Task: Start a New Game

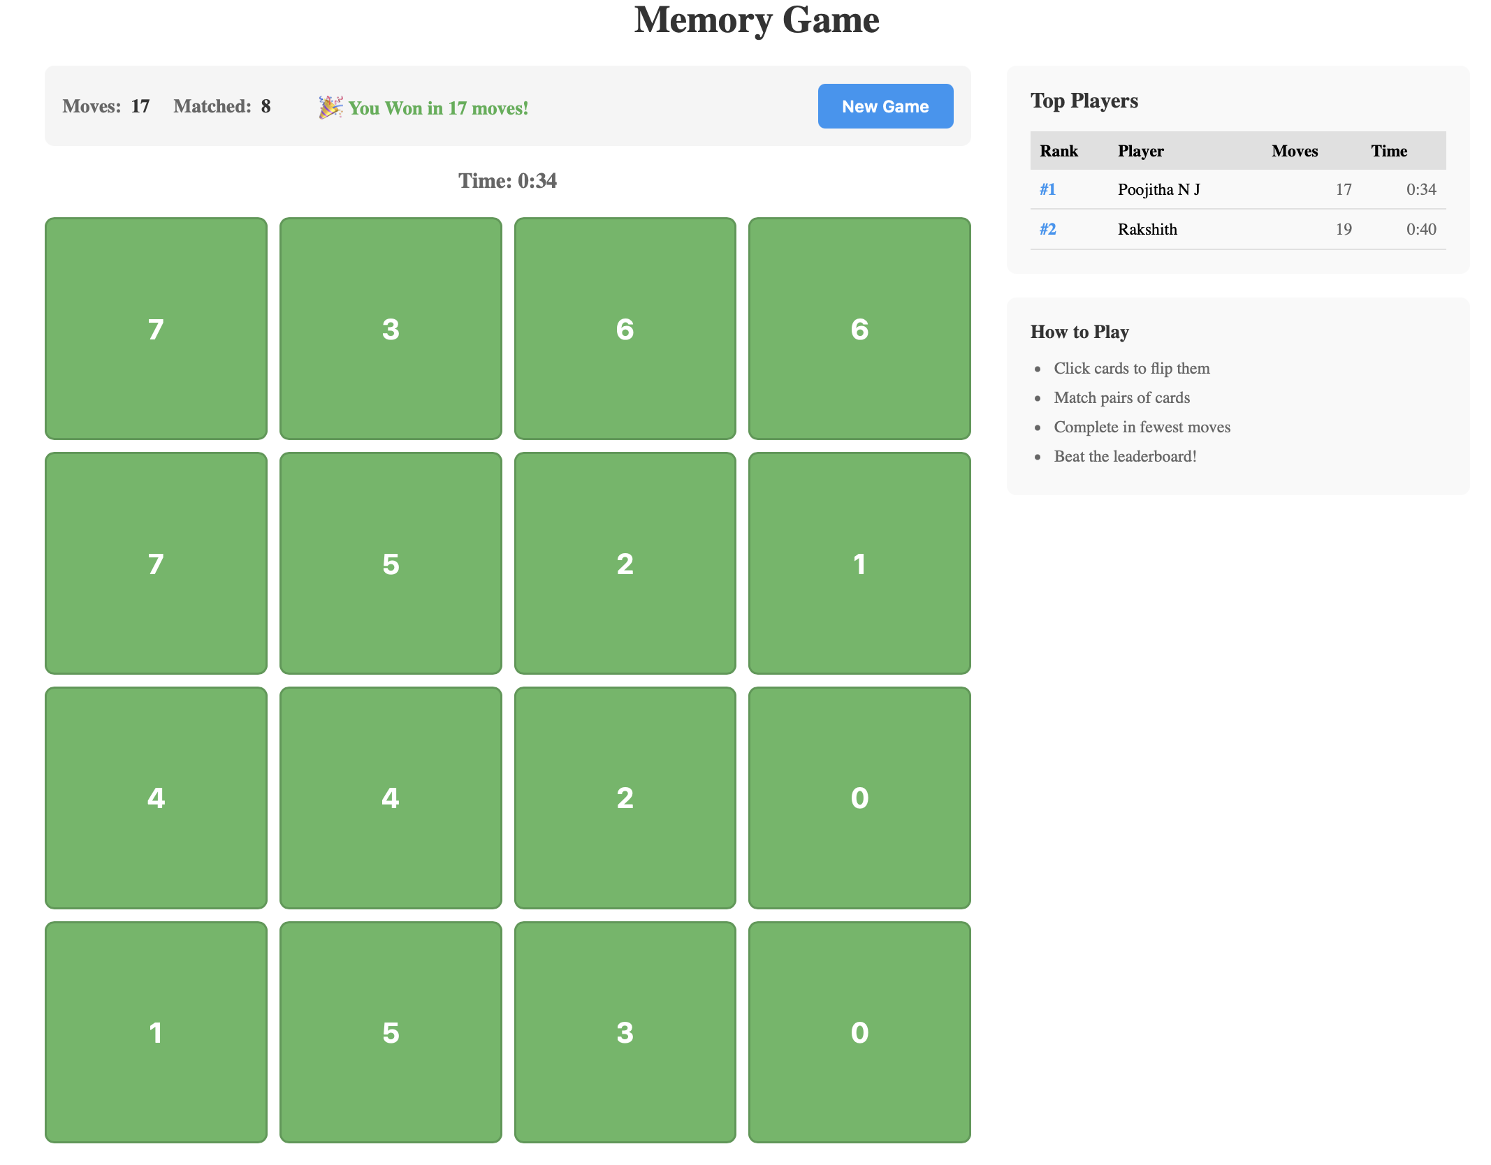Action: (x=885, y=106)
